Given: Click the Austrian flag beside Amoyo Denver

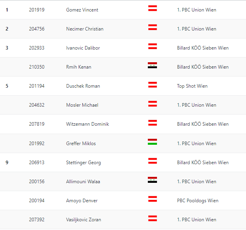Looking at the screenshot, I should 152,199.
